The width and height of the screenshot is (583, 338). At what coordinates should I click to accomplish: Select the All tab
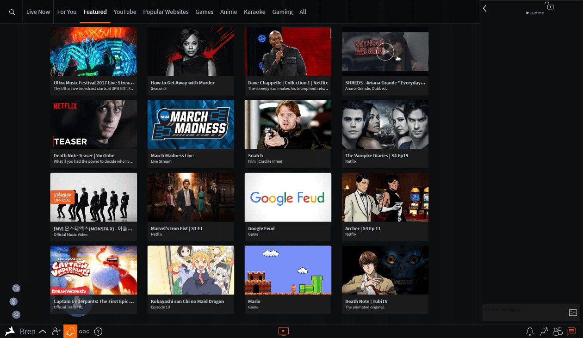(x=303, y=12)
